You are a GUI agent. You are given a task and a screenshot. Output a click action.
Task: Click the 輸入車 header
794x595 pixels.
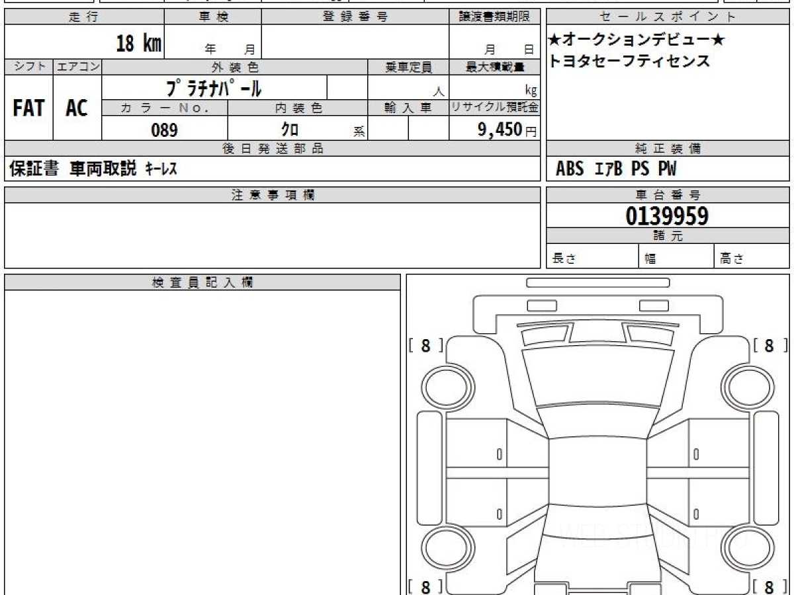[x=408, y=108]
